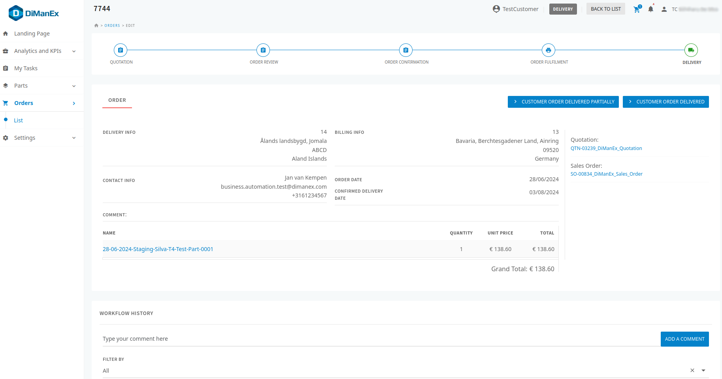Screen dimensions: 722x379
Task: Click the Aland Islands delivery text
Action: 309,159
